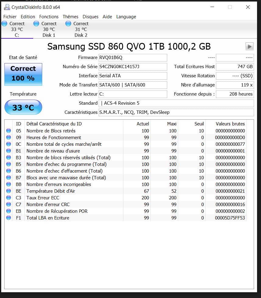Click the Actuel column header
The height and width of the screenshot is (298, 261).
(x=137, y=124)
